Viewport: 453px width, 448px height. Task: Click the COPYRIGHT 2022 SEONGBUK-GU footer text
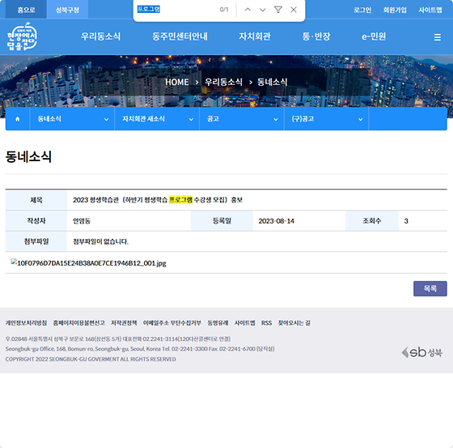(91, 359)
